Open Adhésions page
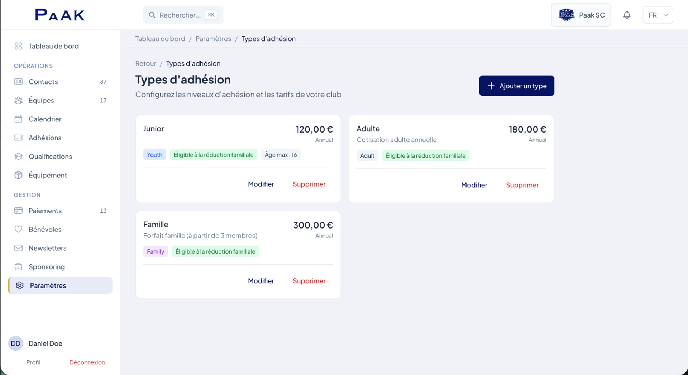This screenshot has height=375, width=688. tap(60, 138)
